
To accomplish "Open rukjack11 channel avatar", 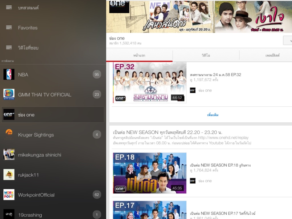I will click(x=9, y=175).
